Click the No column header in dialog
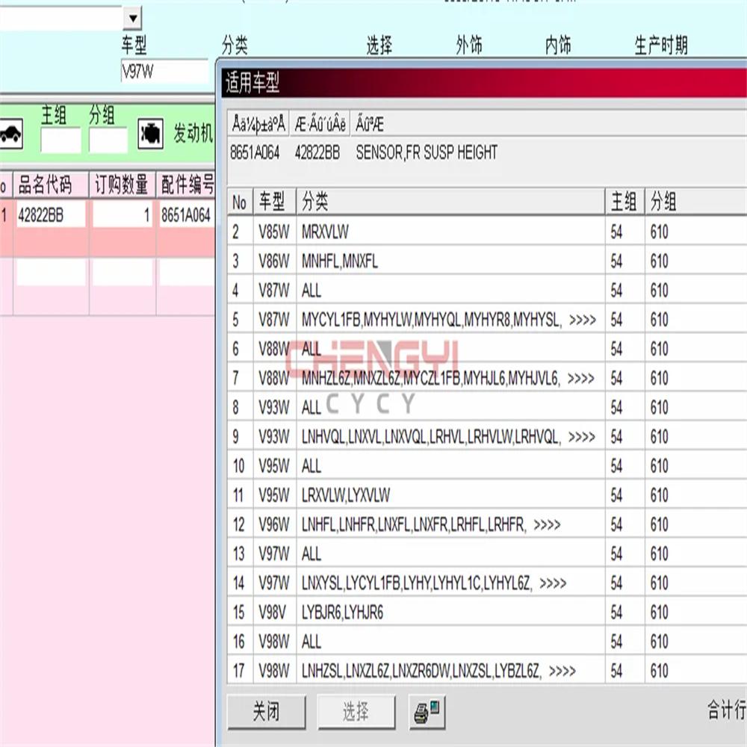 pos(240,202)
